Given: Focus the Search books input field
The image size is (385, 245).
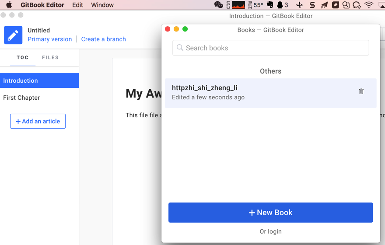Looking at the screenshot, I should point(270,48).
